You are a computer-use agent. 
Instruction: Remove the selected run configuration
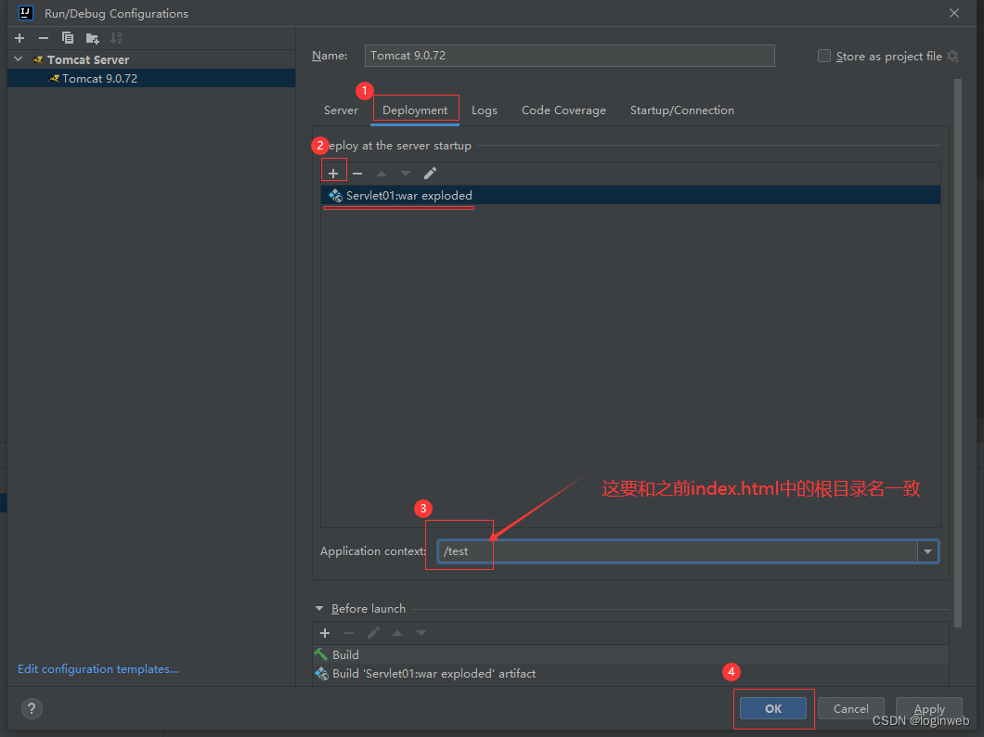point(44,38)
